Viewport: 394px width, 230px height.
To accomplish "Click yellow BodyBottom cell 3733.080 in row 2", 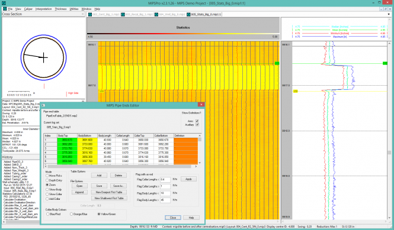I will pos(87,144).
